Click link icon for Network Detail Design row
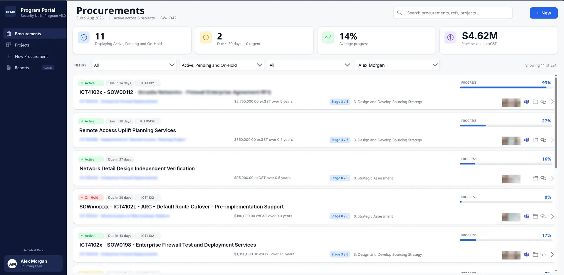The width and height of the screenshot is (564, 275). [x=543, y=178]
